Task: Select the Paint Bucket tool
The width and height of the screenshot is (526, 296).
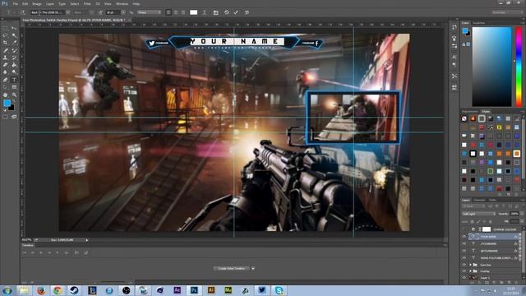Action: coord(14,65)
